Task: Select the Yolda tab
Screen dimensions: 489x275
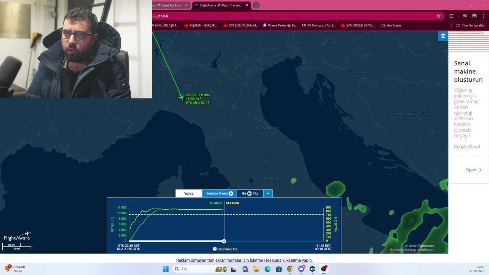Action: pyautogui.click(x=189, y=193)
